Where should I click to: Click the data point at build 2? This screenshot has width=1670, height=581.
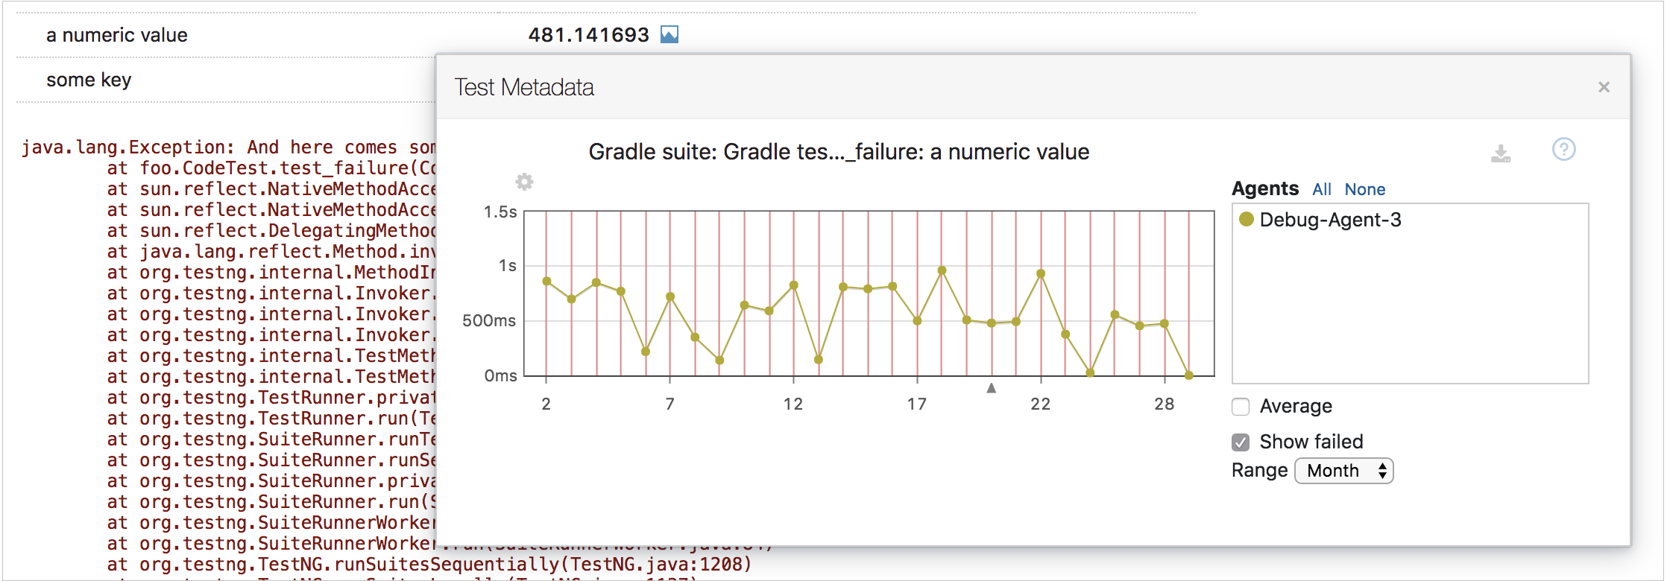pyautogui.click(x=546, y=282)
